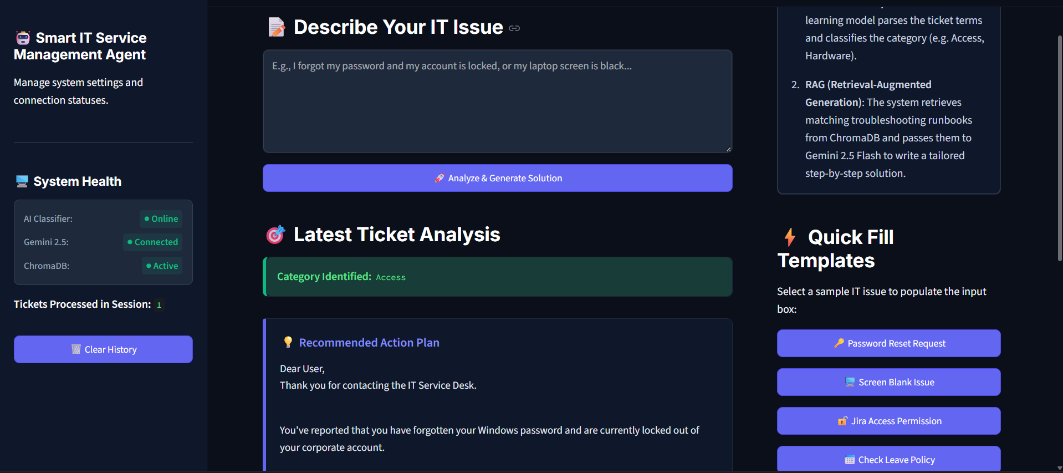Focus the IT issue description text box
The width and height of the screenshot is (1063, 473).
coord(498,101)
